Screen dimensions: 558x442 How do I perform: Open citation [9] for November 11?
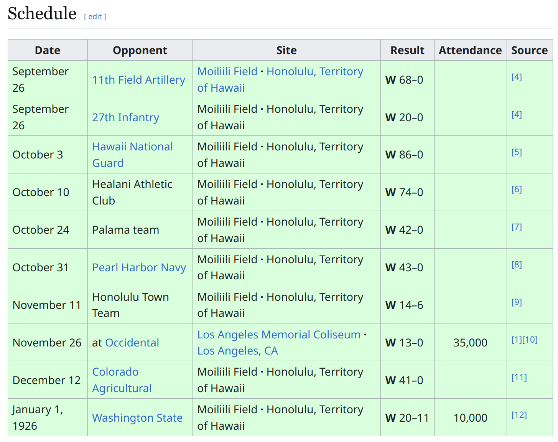pos(517,302)
